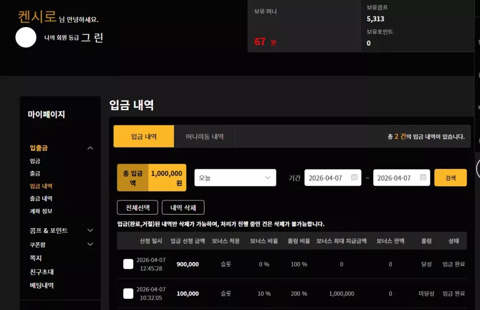This screenshot has height=310, width=480.
Task: Click the end date 2026-04-07 field
Action: click(x=402, y=177)
